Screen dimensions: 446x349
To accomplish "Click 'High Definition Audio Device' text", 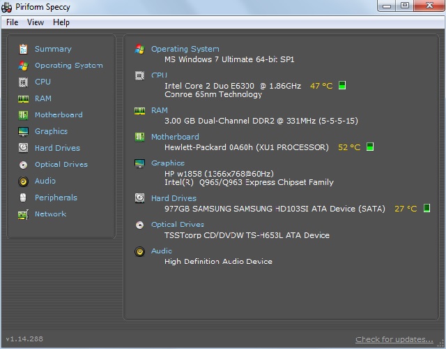I will coord(218,262).
